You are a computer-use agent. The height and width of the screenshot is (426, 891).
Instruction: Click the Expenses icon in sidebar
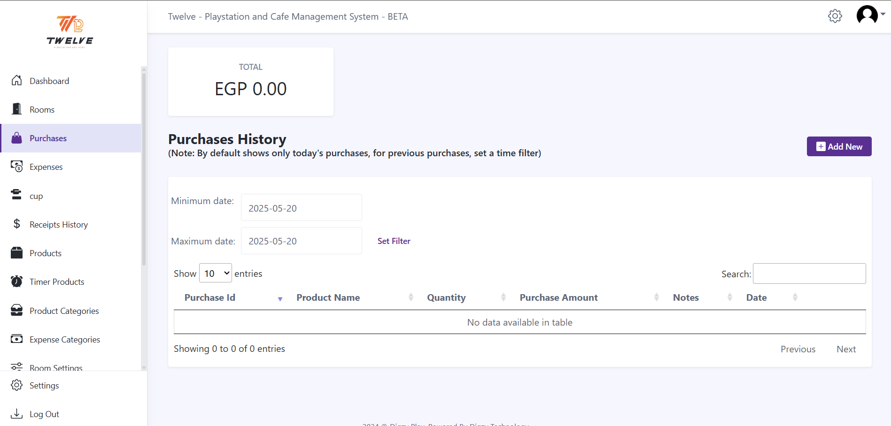click(x=17, y=167)
